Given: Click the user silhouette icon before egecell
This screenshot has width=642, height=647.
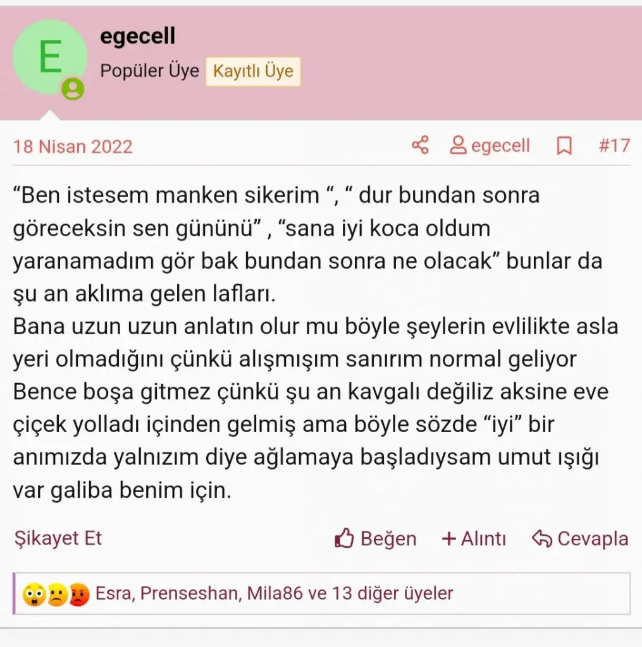Looking at the screenshot, I should click(x=458, y=145).
